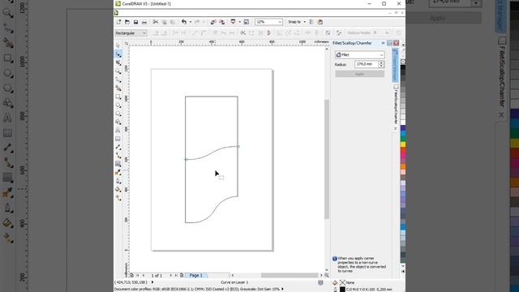Click the None fill indicator in status bar
This screenshot has height=292, width=519.
coord(342,282)
